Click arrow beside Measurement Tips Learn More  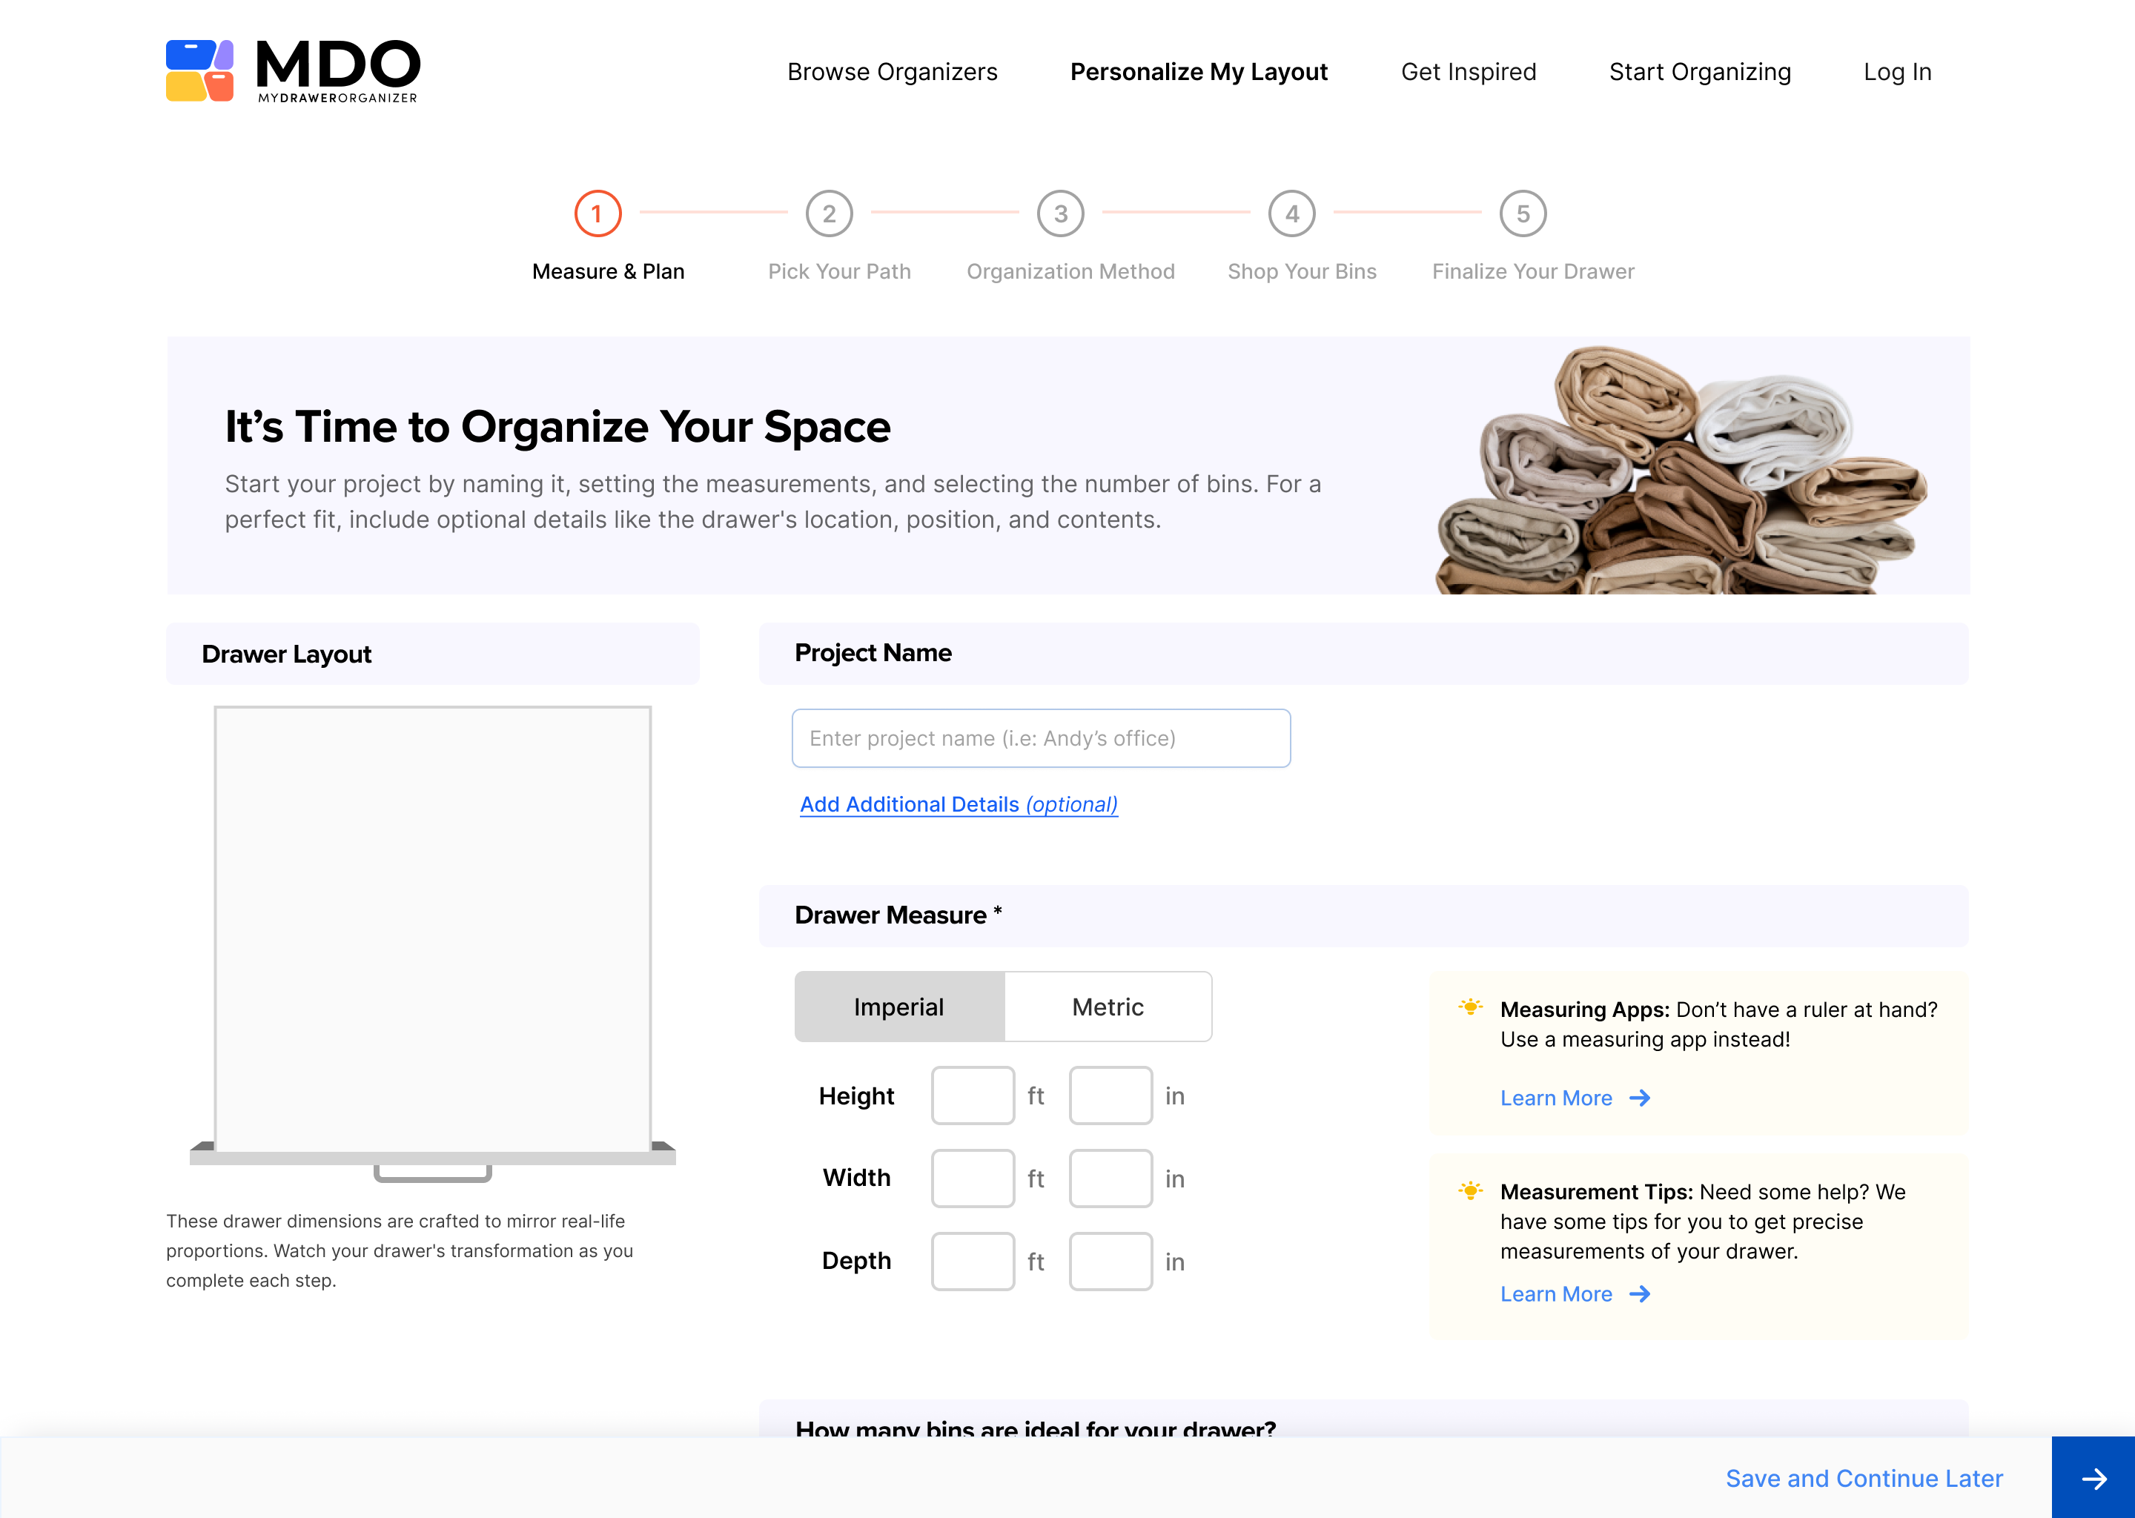point(1640,1295)
